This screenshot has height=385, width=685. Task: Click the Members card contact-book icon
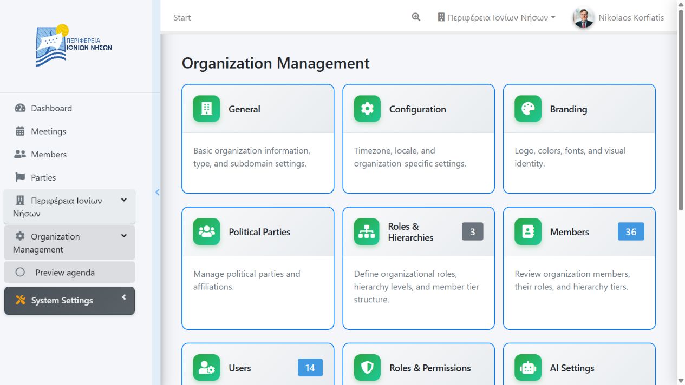coord(528,231)
